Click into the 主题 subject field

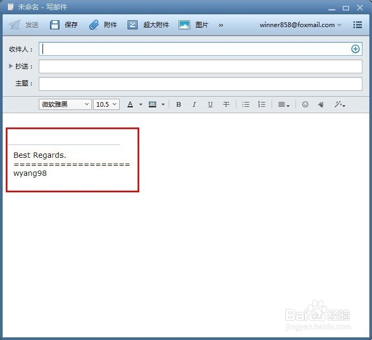[x=200, y=84]
